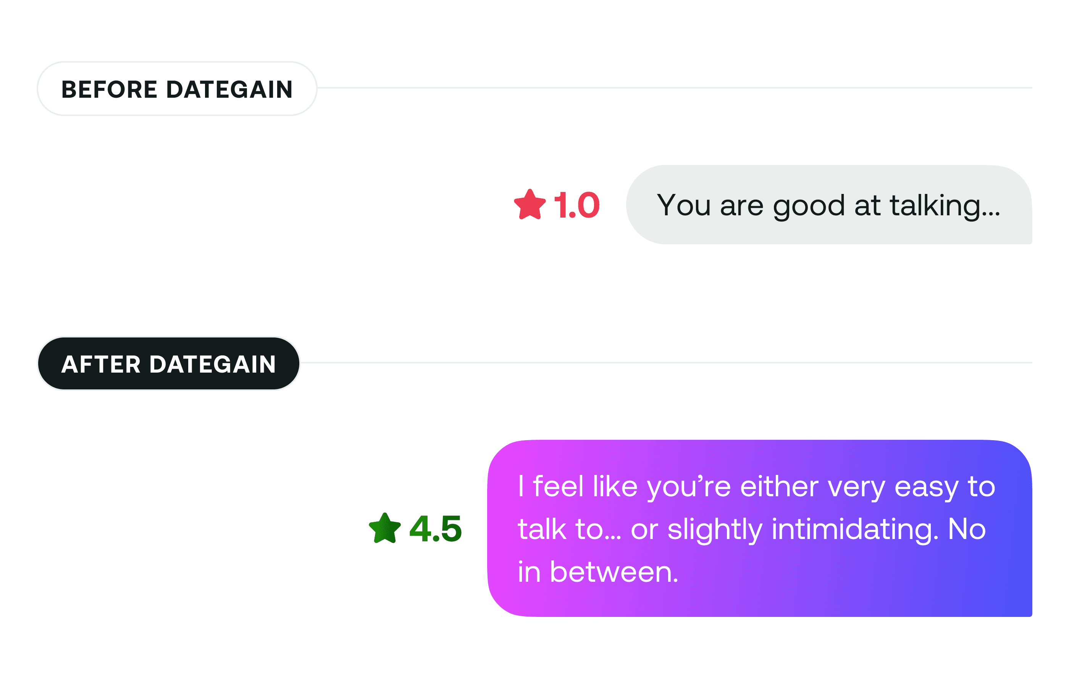Open the gray "You are good at talking..." bubble

coord(829,205)
